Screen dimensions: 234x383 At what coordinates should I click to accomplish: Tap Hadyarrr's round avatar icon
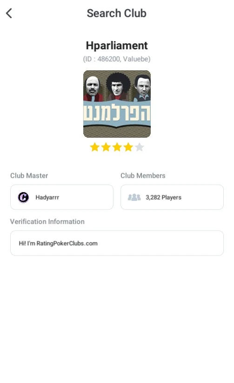pyautogui.click(x=23, y=197)
